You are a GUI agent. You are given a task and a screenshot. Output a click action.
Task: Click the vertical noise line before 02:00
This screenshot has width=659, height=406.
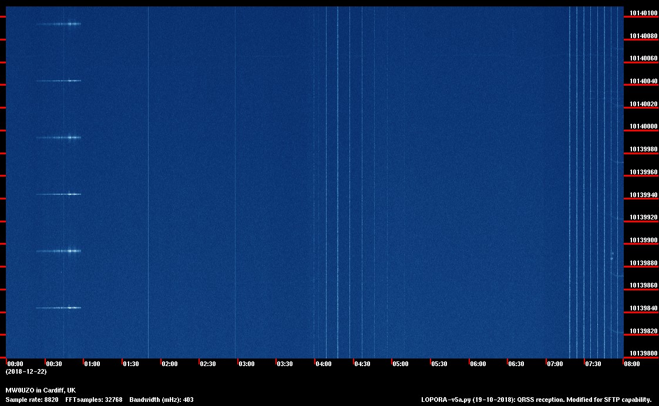click(148, 176)
